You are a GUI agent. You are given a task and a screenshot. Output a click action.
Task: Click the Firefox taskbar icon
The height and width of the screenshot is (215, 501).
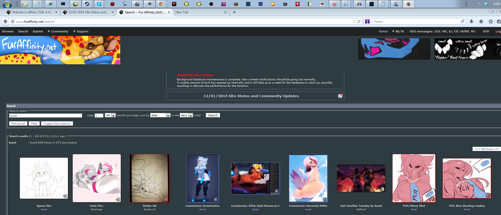tap(408, 4)
